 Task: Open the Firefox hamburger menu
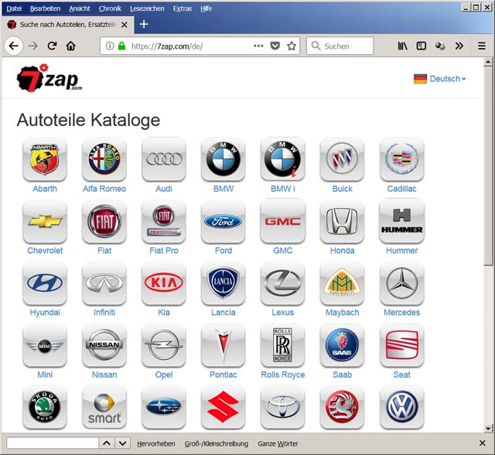481,46
